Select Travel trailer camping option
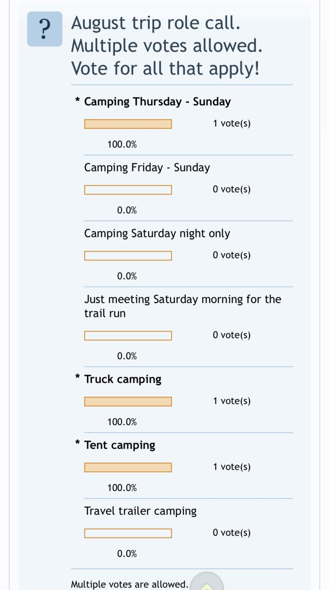Image resolution: width=329 pixels, height=590 pixels. coord(141,511)
